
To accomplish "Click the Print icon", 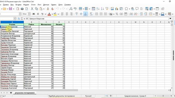I will click(x=22, y=9).
